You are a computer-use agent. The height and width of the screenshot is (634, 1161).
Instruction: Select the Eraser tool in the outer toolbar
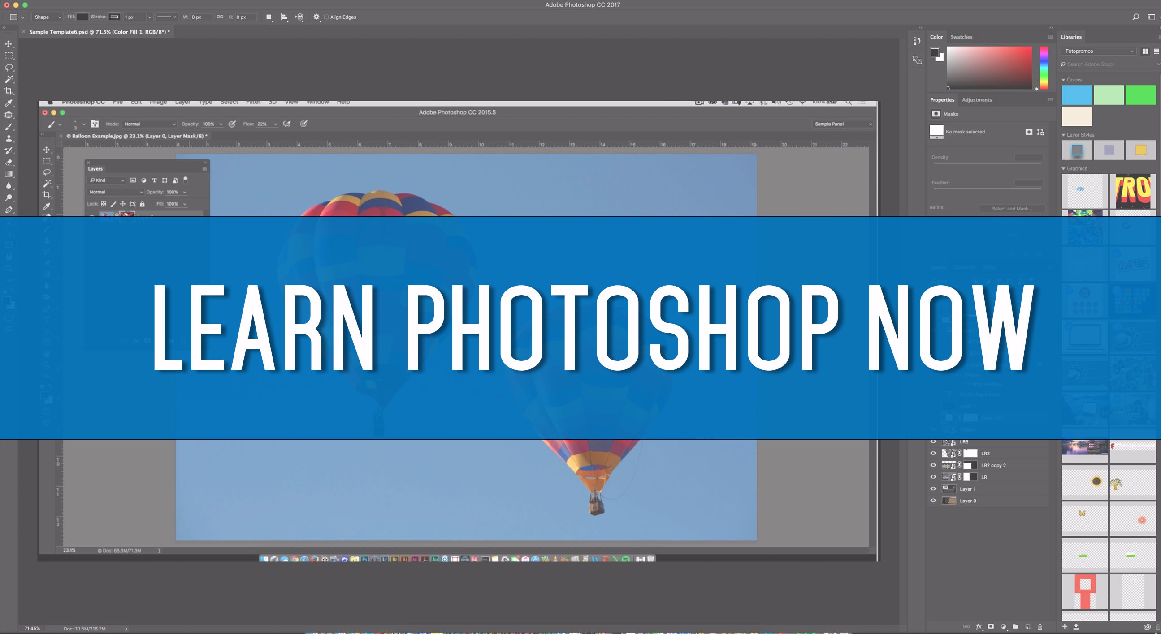pyautogui.click(x=9, y=162)
